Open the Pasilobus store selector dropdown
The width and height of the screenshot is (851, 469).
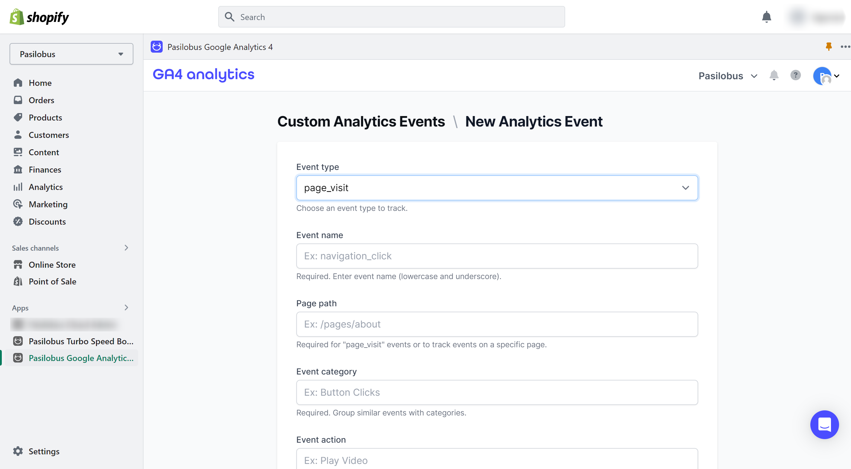tap(71, 54)
